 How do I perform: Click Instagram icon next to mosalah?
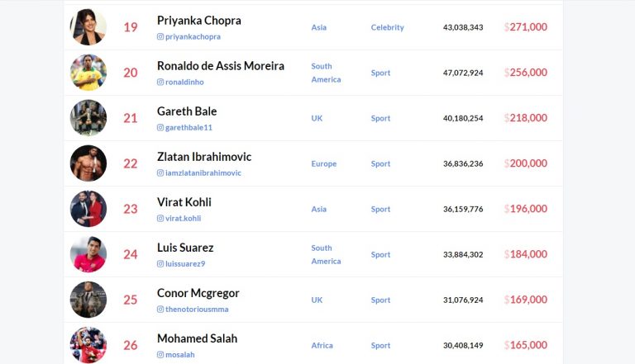pos(160,355)
